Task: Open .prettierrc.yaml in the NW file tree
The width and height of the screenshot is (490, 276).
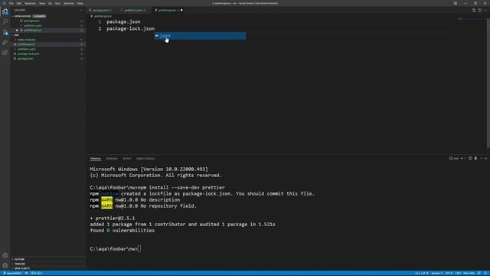Action: click(x=27, y=49)
